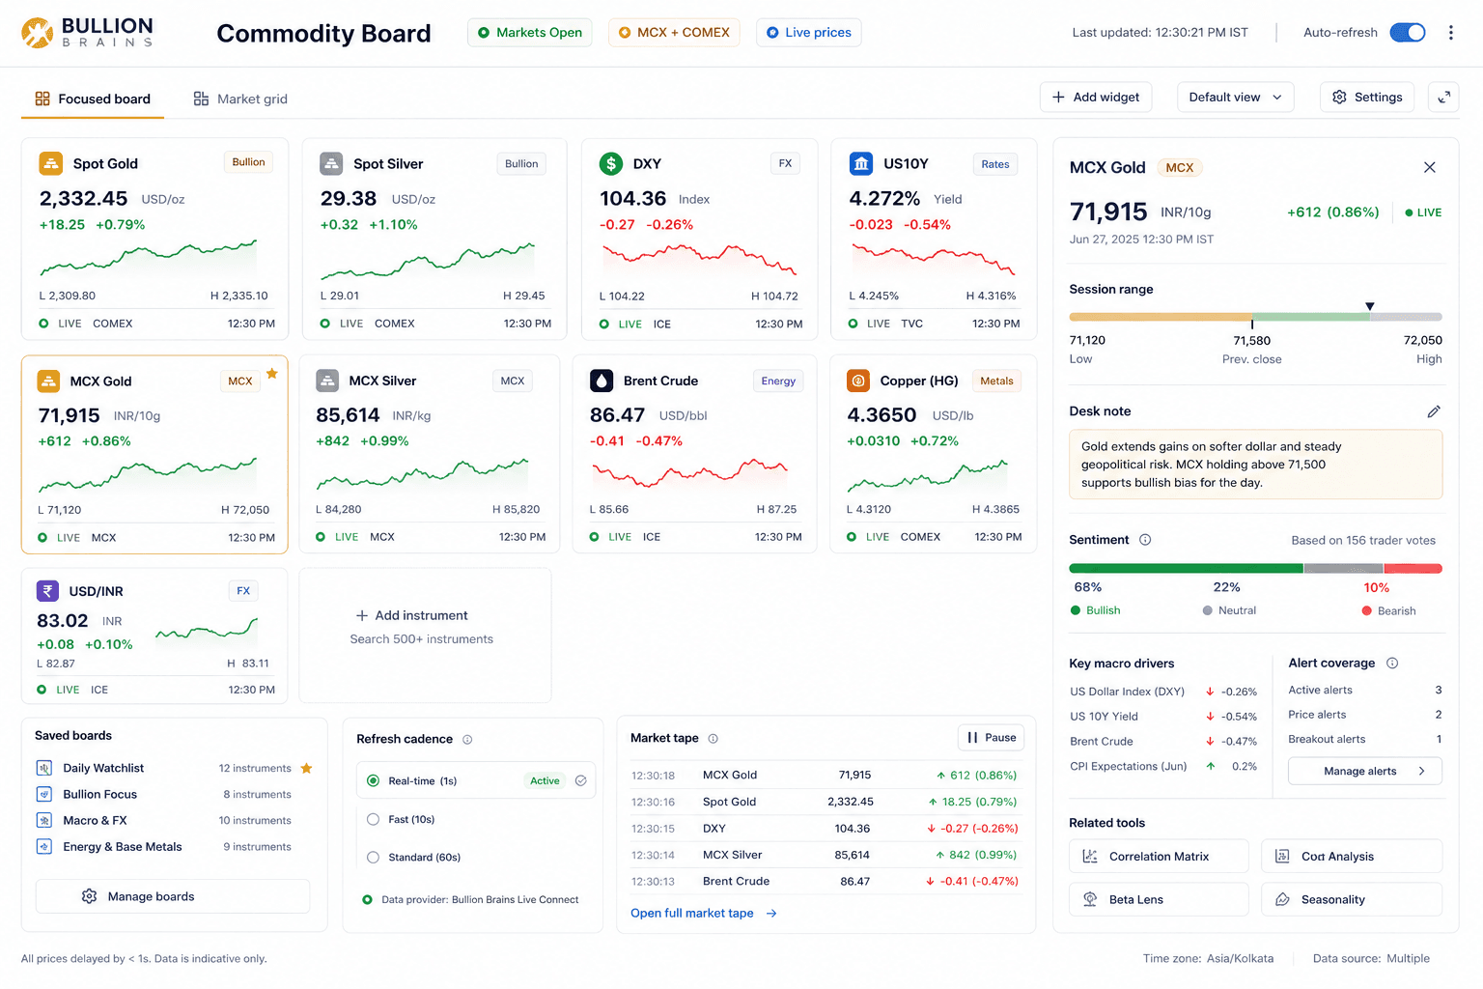Expand Manage alerts chevron
The image size is (1483, 989).
(x=1421, y=771)
